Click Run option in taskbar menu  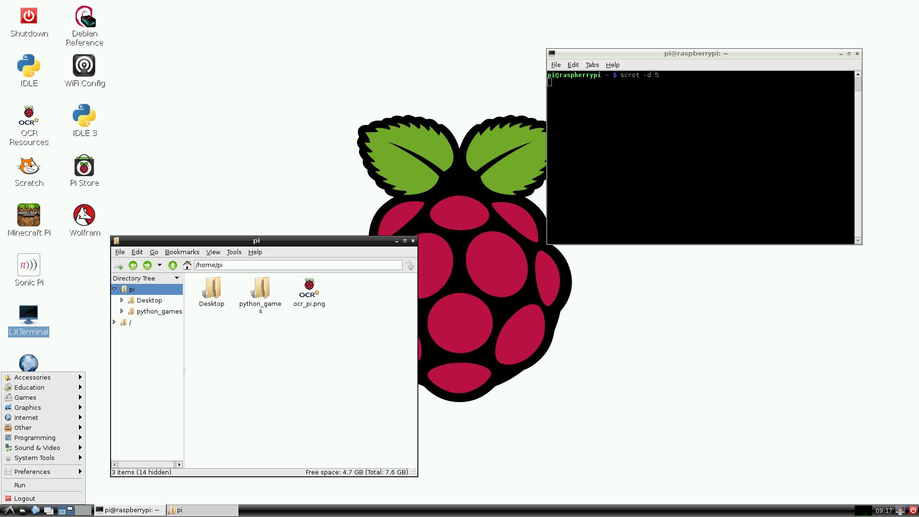tap(20, 485)
